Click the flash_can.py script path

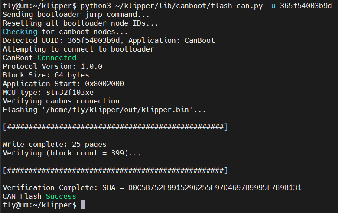pos(189,6)
